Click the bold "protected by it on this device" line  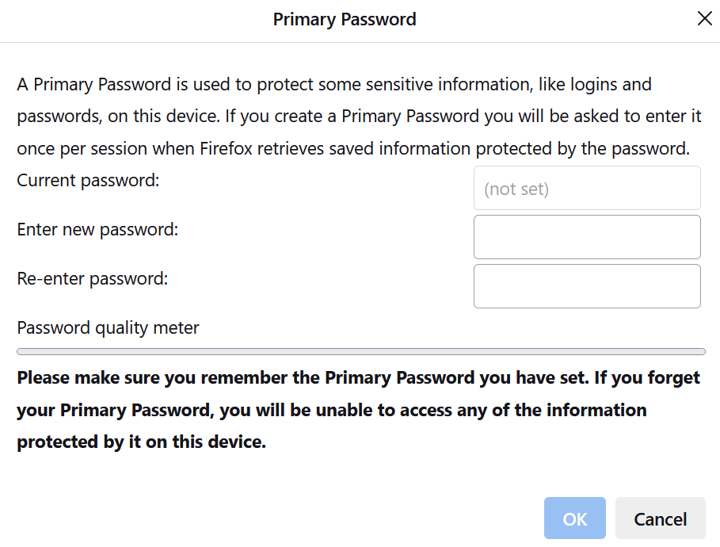pos(141,442)
